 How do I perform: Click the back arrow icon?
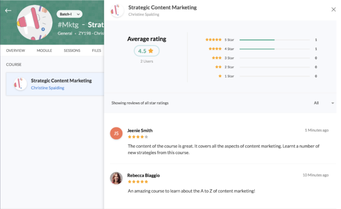[8, 10]
